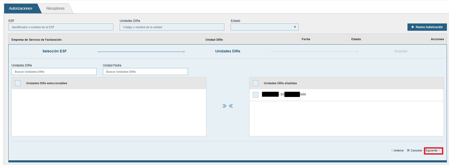Switch to the Receptores tab
The image size is (449, 165).
(x=55, y=8)
